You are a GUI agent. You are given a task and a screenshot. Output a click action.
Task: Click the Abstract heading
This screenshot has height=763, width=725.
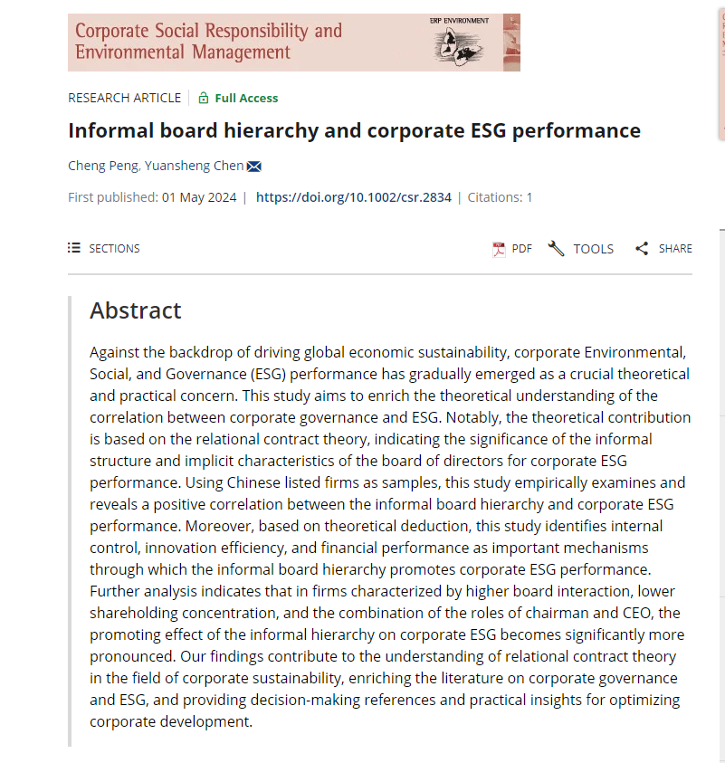pyautogui.click(x=135, y=310)
